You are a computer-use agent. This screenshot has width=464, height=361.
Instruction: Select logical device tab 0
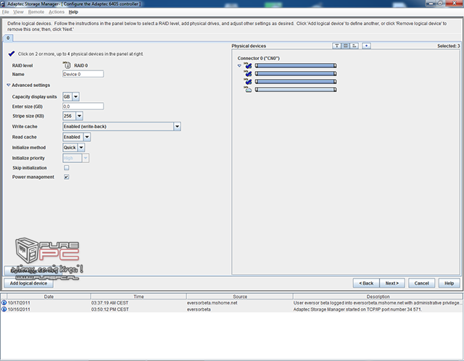[x=8, y=38]
